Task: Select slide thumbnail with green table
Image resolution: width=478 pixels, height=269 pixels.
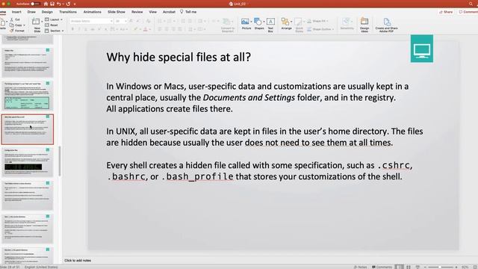Action: pos(28,96)
